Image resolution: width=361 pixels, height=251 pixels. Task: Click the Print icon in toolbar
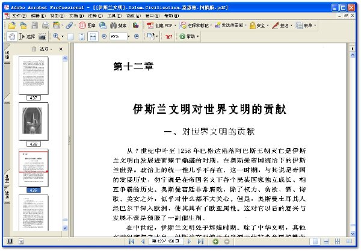[x=45, y=25]
